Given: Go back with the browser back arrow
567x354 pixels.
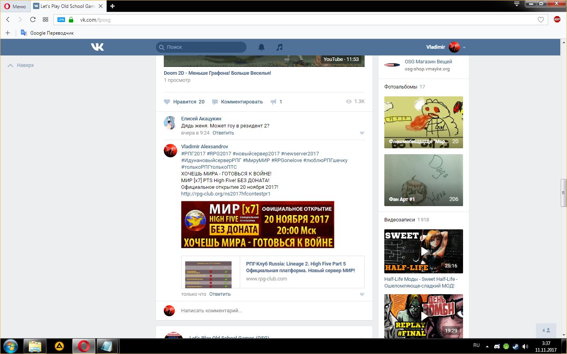Looking at the screenshot, I should click(x=8, y=19).
